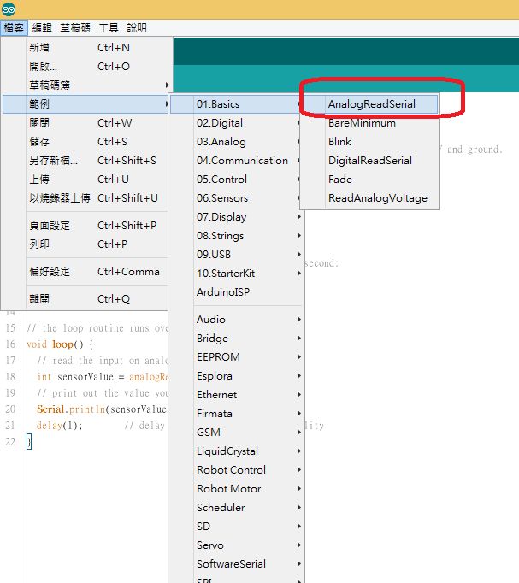This screenshot has height=583, width=519.
Task: Click the Arduino logo icon in title bar
Action: 9,9
